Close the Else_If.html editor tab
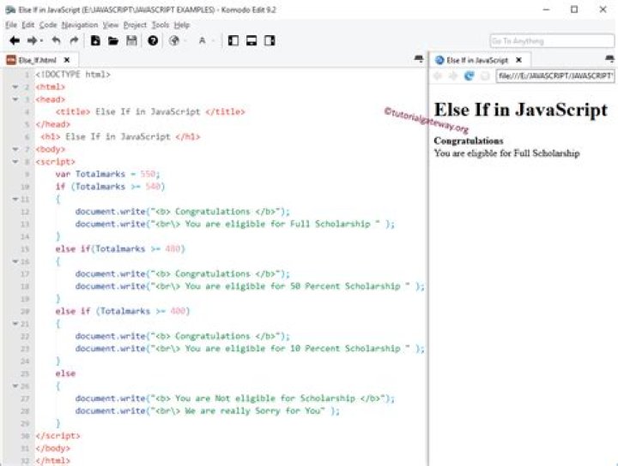The width and height of the screenshot is (618, 466). click(67, 60)
